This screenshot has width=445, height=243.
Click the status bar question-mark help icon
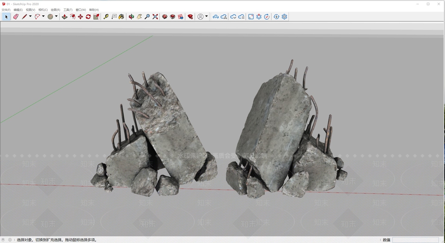(3, 240)
